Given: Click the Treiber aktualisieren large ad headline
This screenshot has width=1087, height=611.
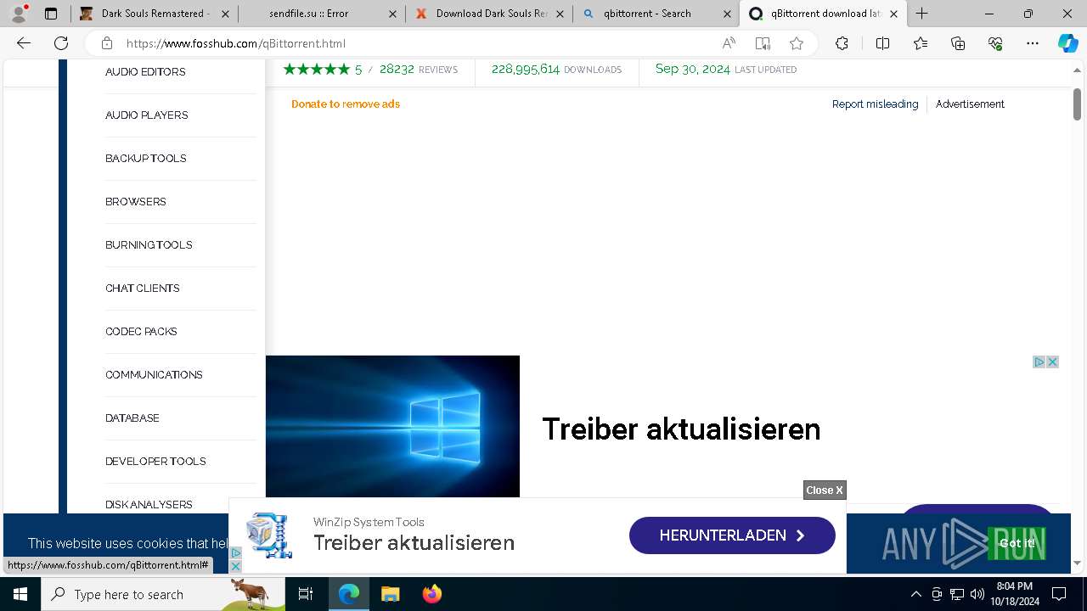Looking at the screenshot, I should pos(681,429).
